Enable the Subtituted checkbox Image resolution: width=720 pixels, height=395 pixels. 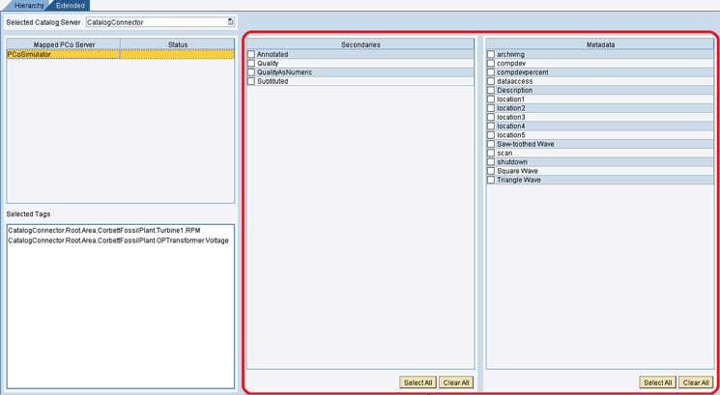(251, 82)
